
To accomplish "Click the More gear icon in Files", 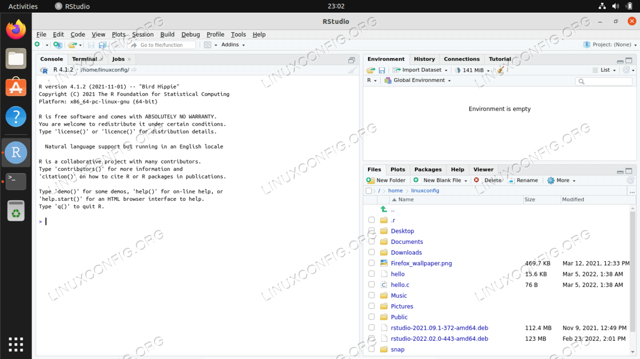I will coord(551,181).
